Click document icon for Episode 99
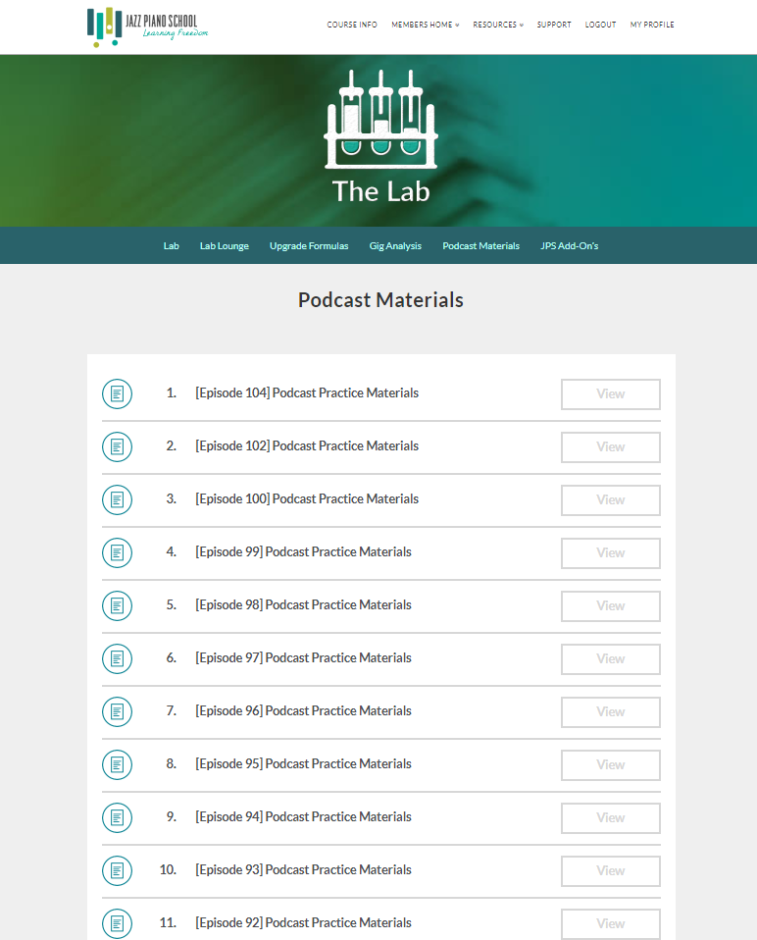 pos(117,552)
